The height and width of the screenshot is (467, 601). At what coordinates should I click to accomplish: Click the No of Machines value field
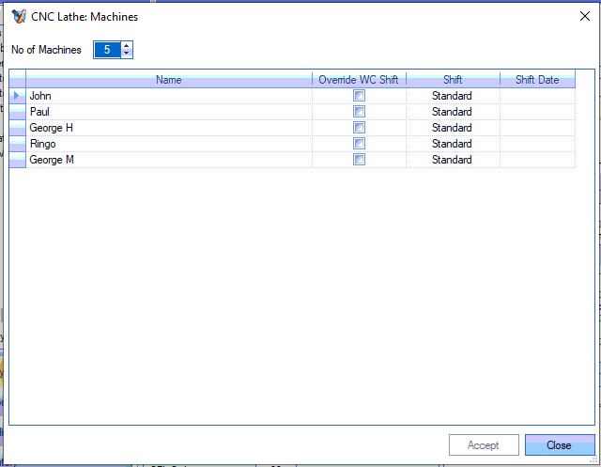point(107,50)
